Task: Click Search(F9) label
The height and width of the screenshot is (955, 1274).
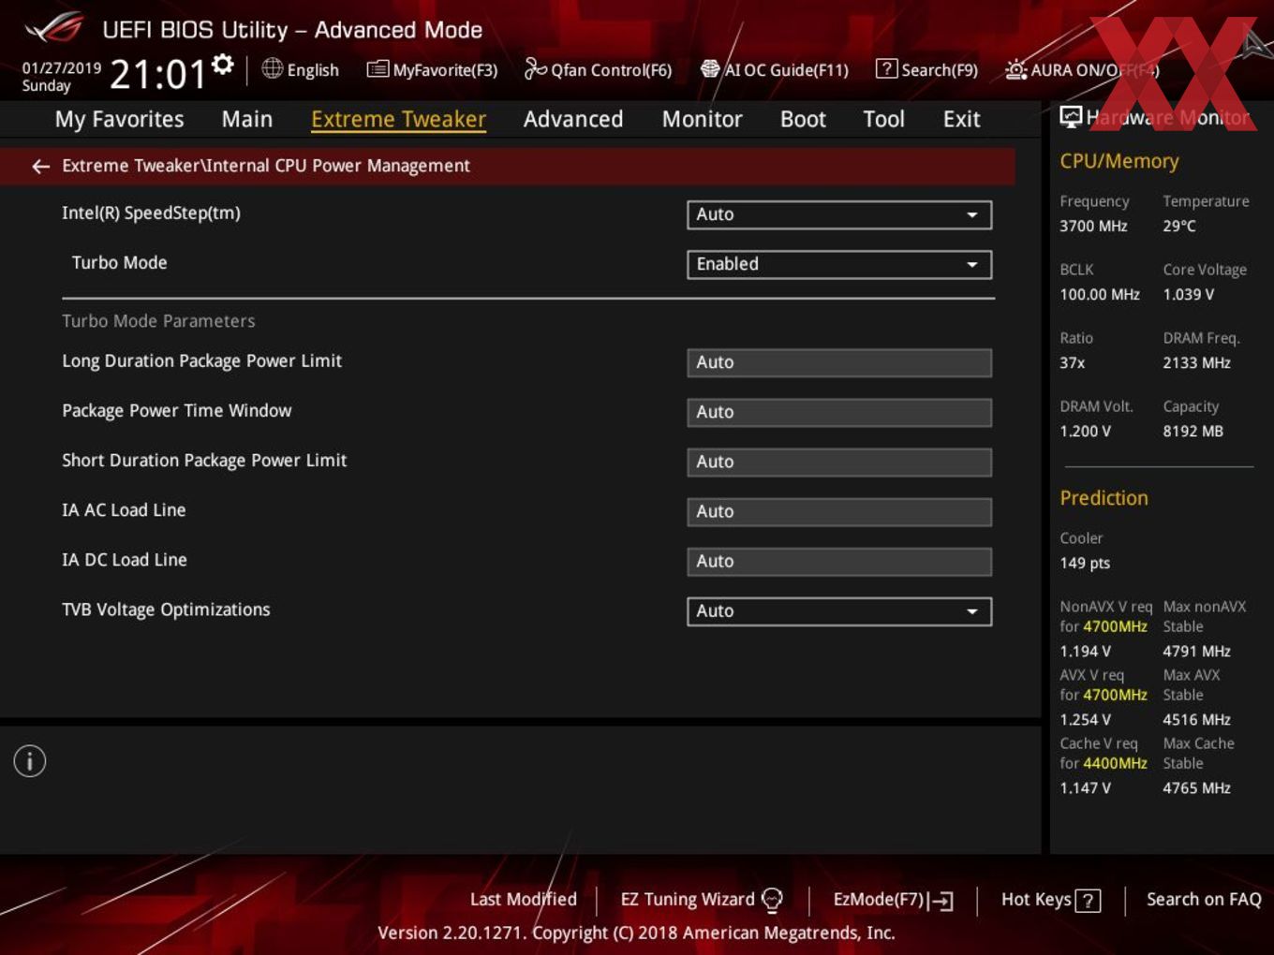Action: coord(940,70)
